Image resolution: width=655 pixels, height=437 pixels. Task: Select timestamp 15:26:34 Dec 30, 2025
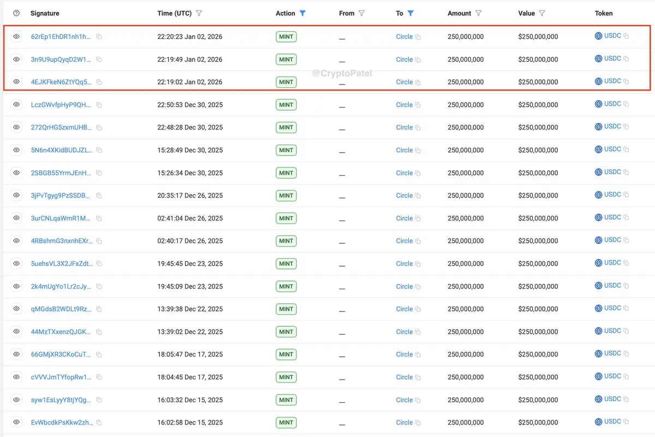190,173
